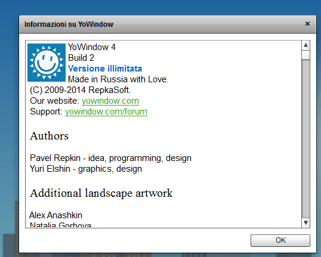Screen dimensions: 321x257
Task: Click the 'YoWindow 4' title text
Action: 92,47
